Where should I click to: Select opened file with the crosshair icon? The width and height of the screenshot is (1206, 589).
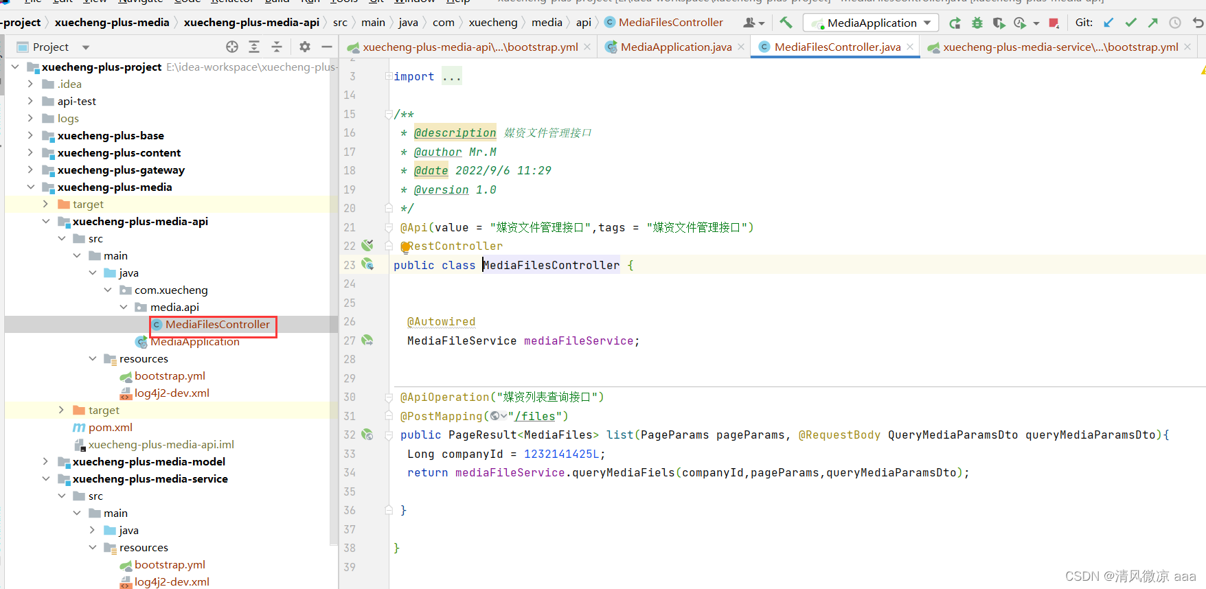pos(232,47)
